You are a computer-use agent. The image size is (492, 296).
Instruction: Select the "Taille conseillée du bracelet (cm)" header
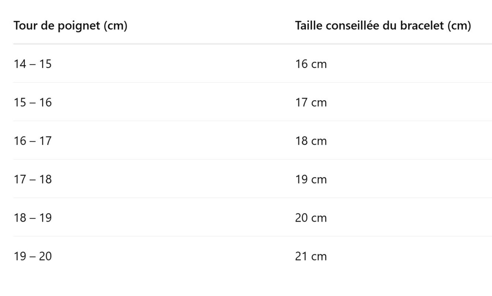click(x=383, y=26)
